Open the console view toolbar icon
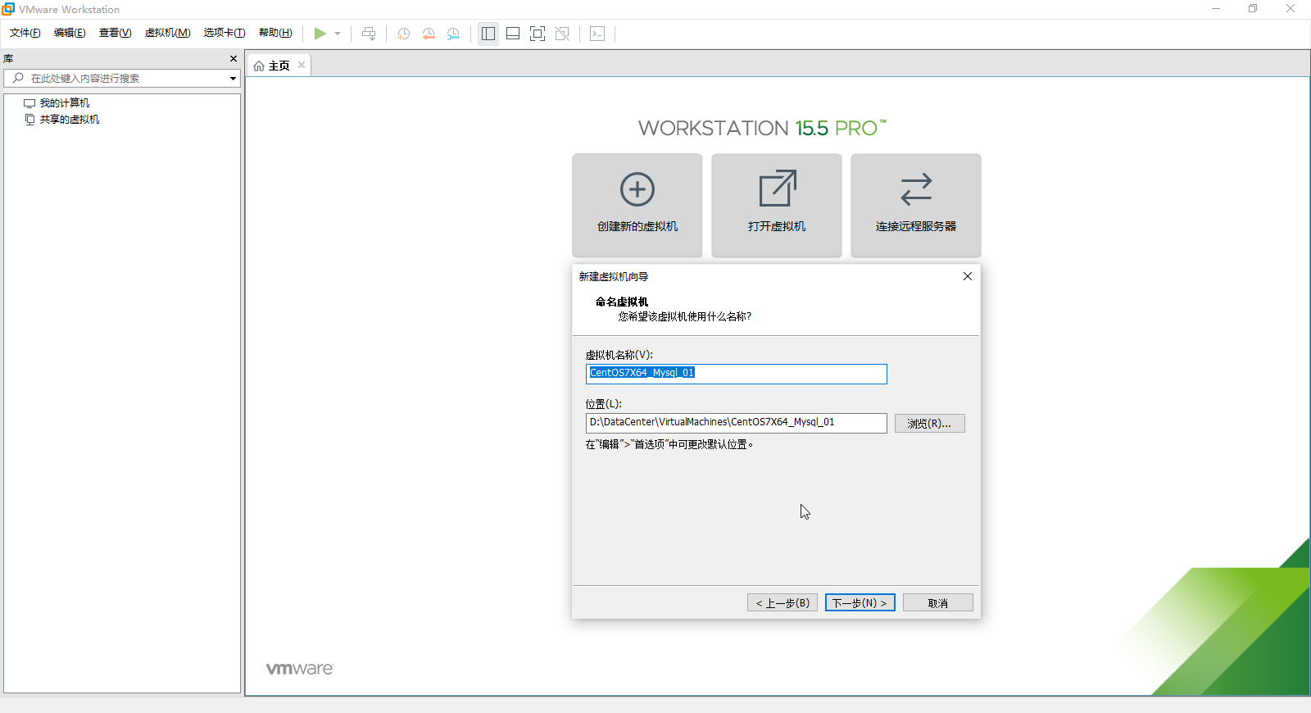 click(597, 34)
